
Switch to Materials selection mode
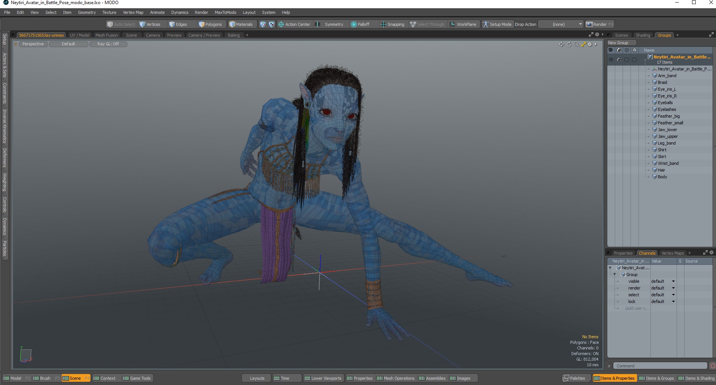point(241,24)
